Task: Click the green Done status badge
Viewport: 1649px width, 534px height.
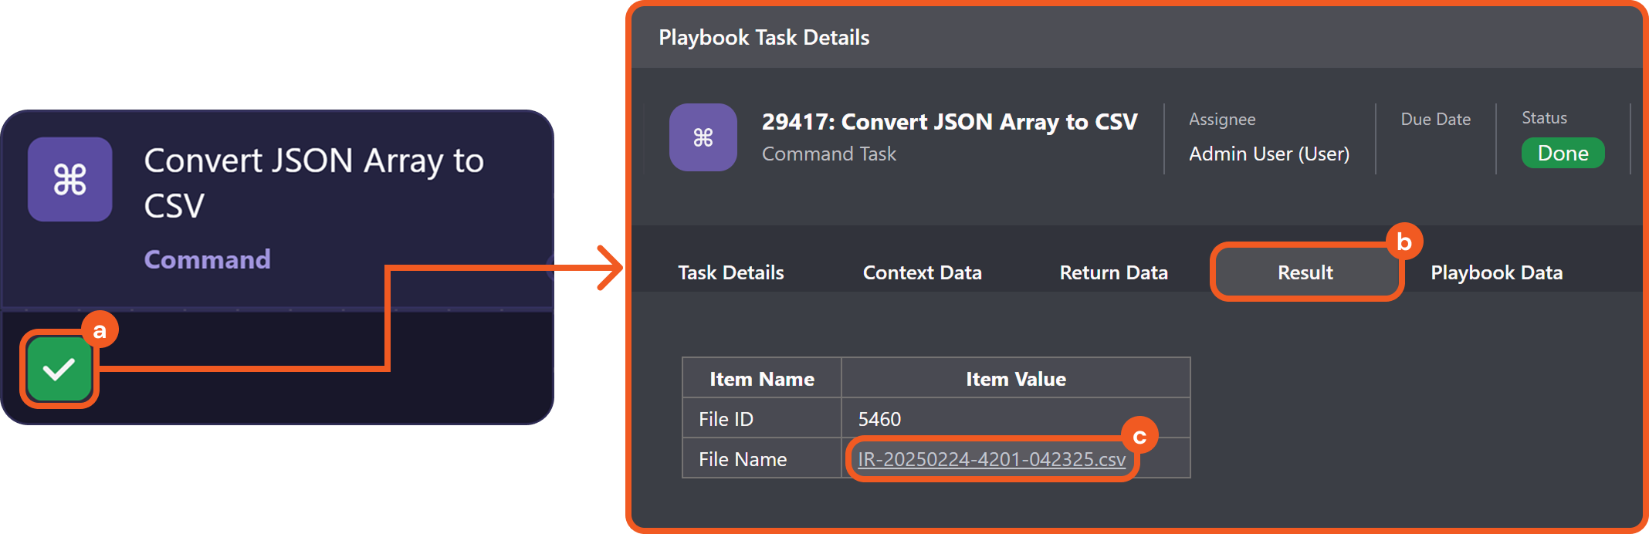Action: pyautogui.click(x=1563, y=153)
